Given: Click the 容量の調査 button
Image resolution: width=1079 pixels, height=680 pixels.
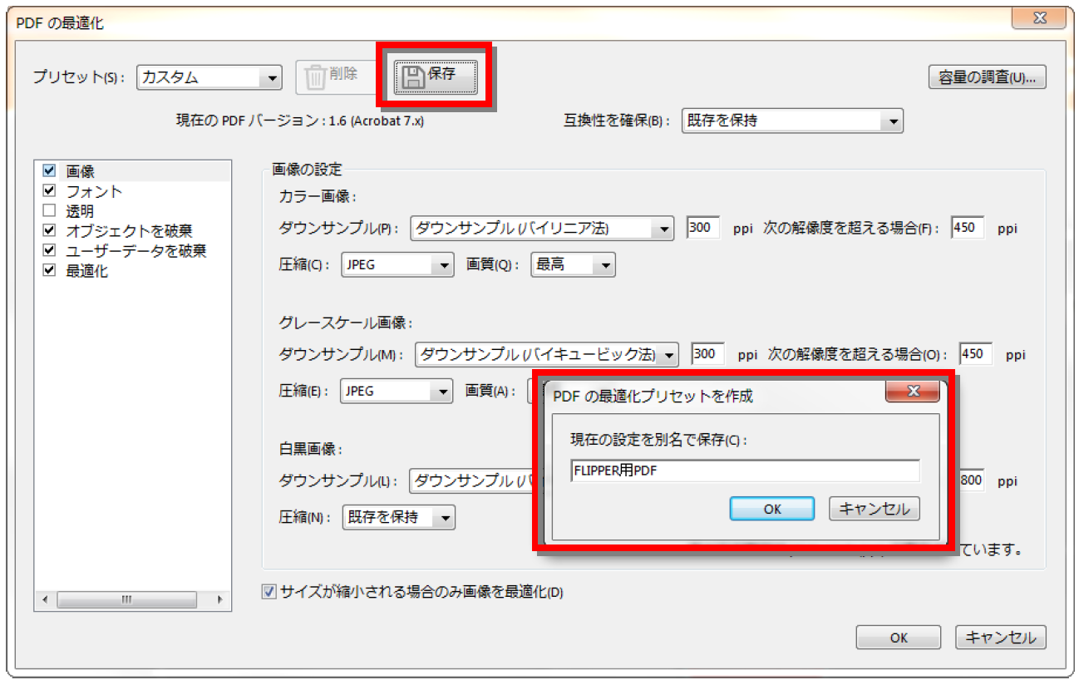Looking at the screenshot, I should click(987, 77).
